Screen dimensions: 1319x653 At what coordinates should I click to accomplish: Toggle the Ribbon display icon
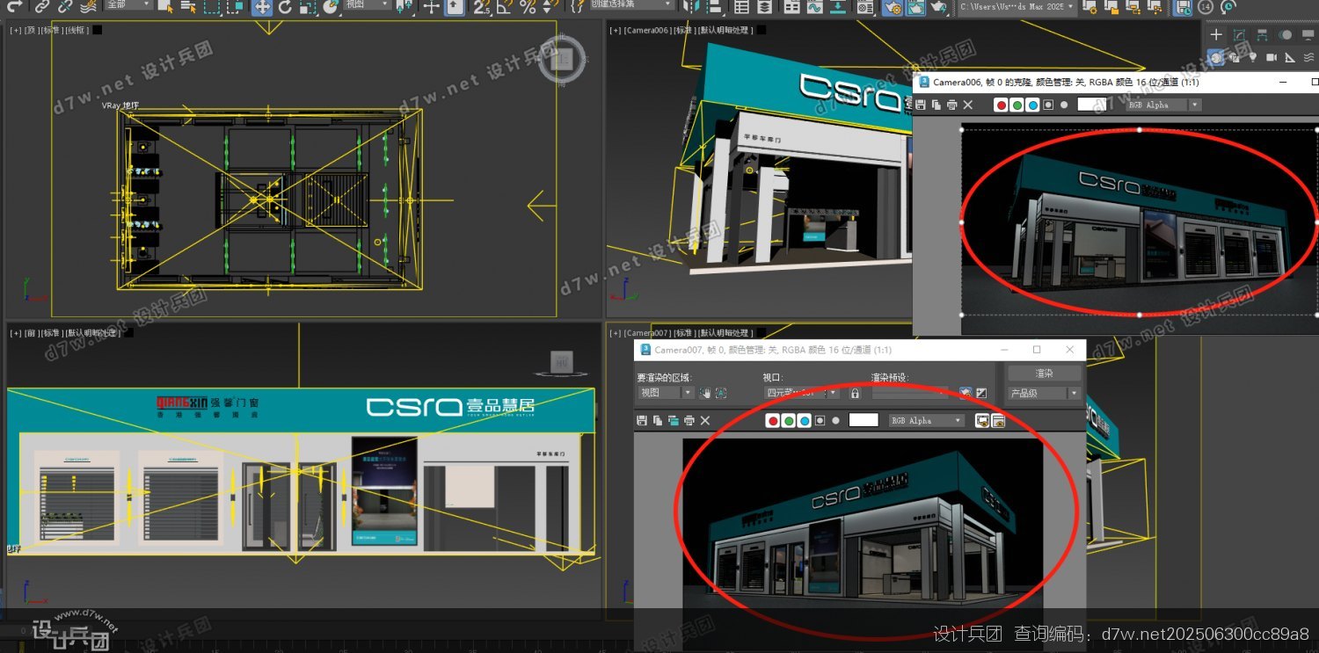tap(791, 6)
